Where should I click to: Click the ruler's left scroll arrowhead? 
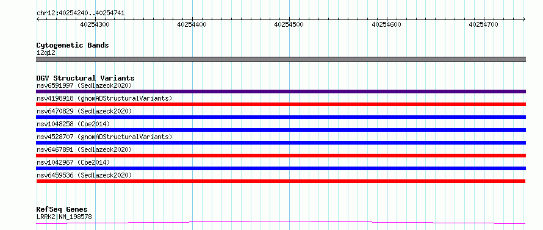tap(38, 19)
